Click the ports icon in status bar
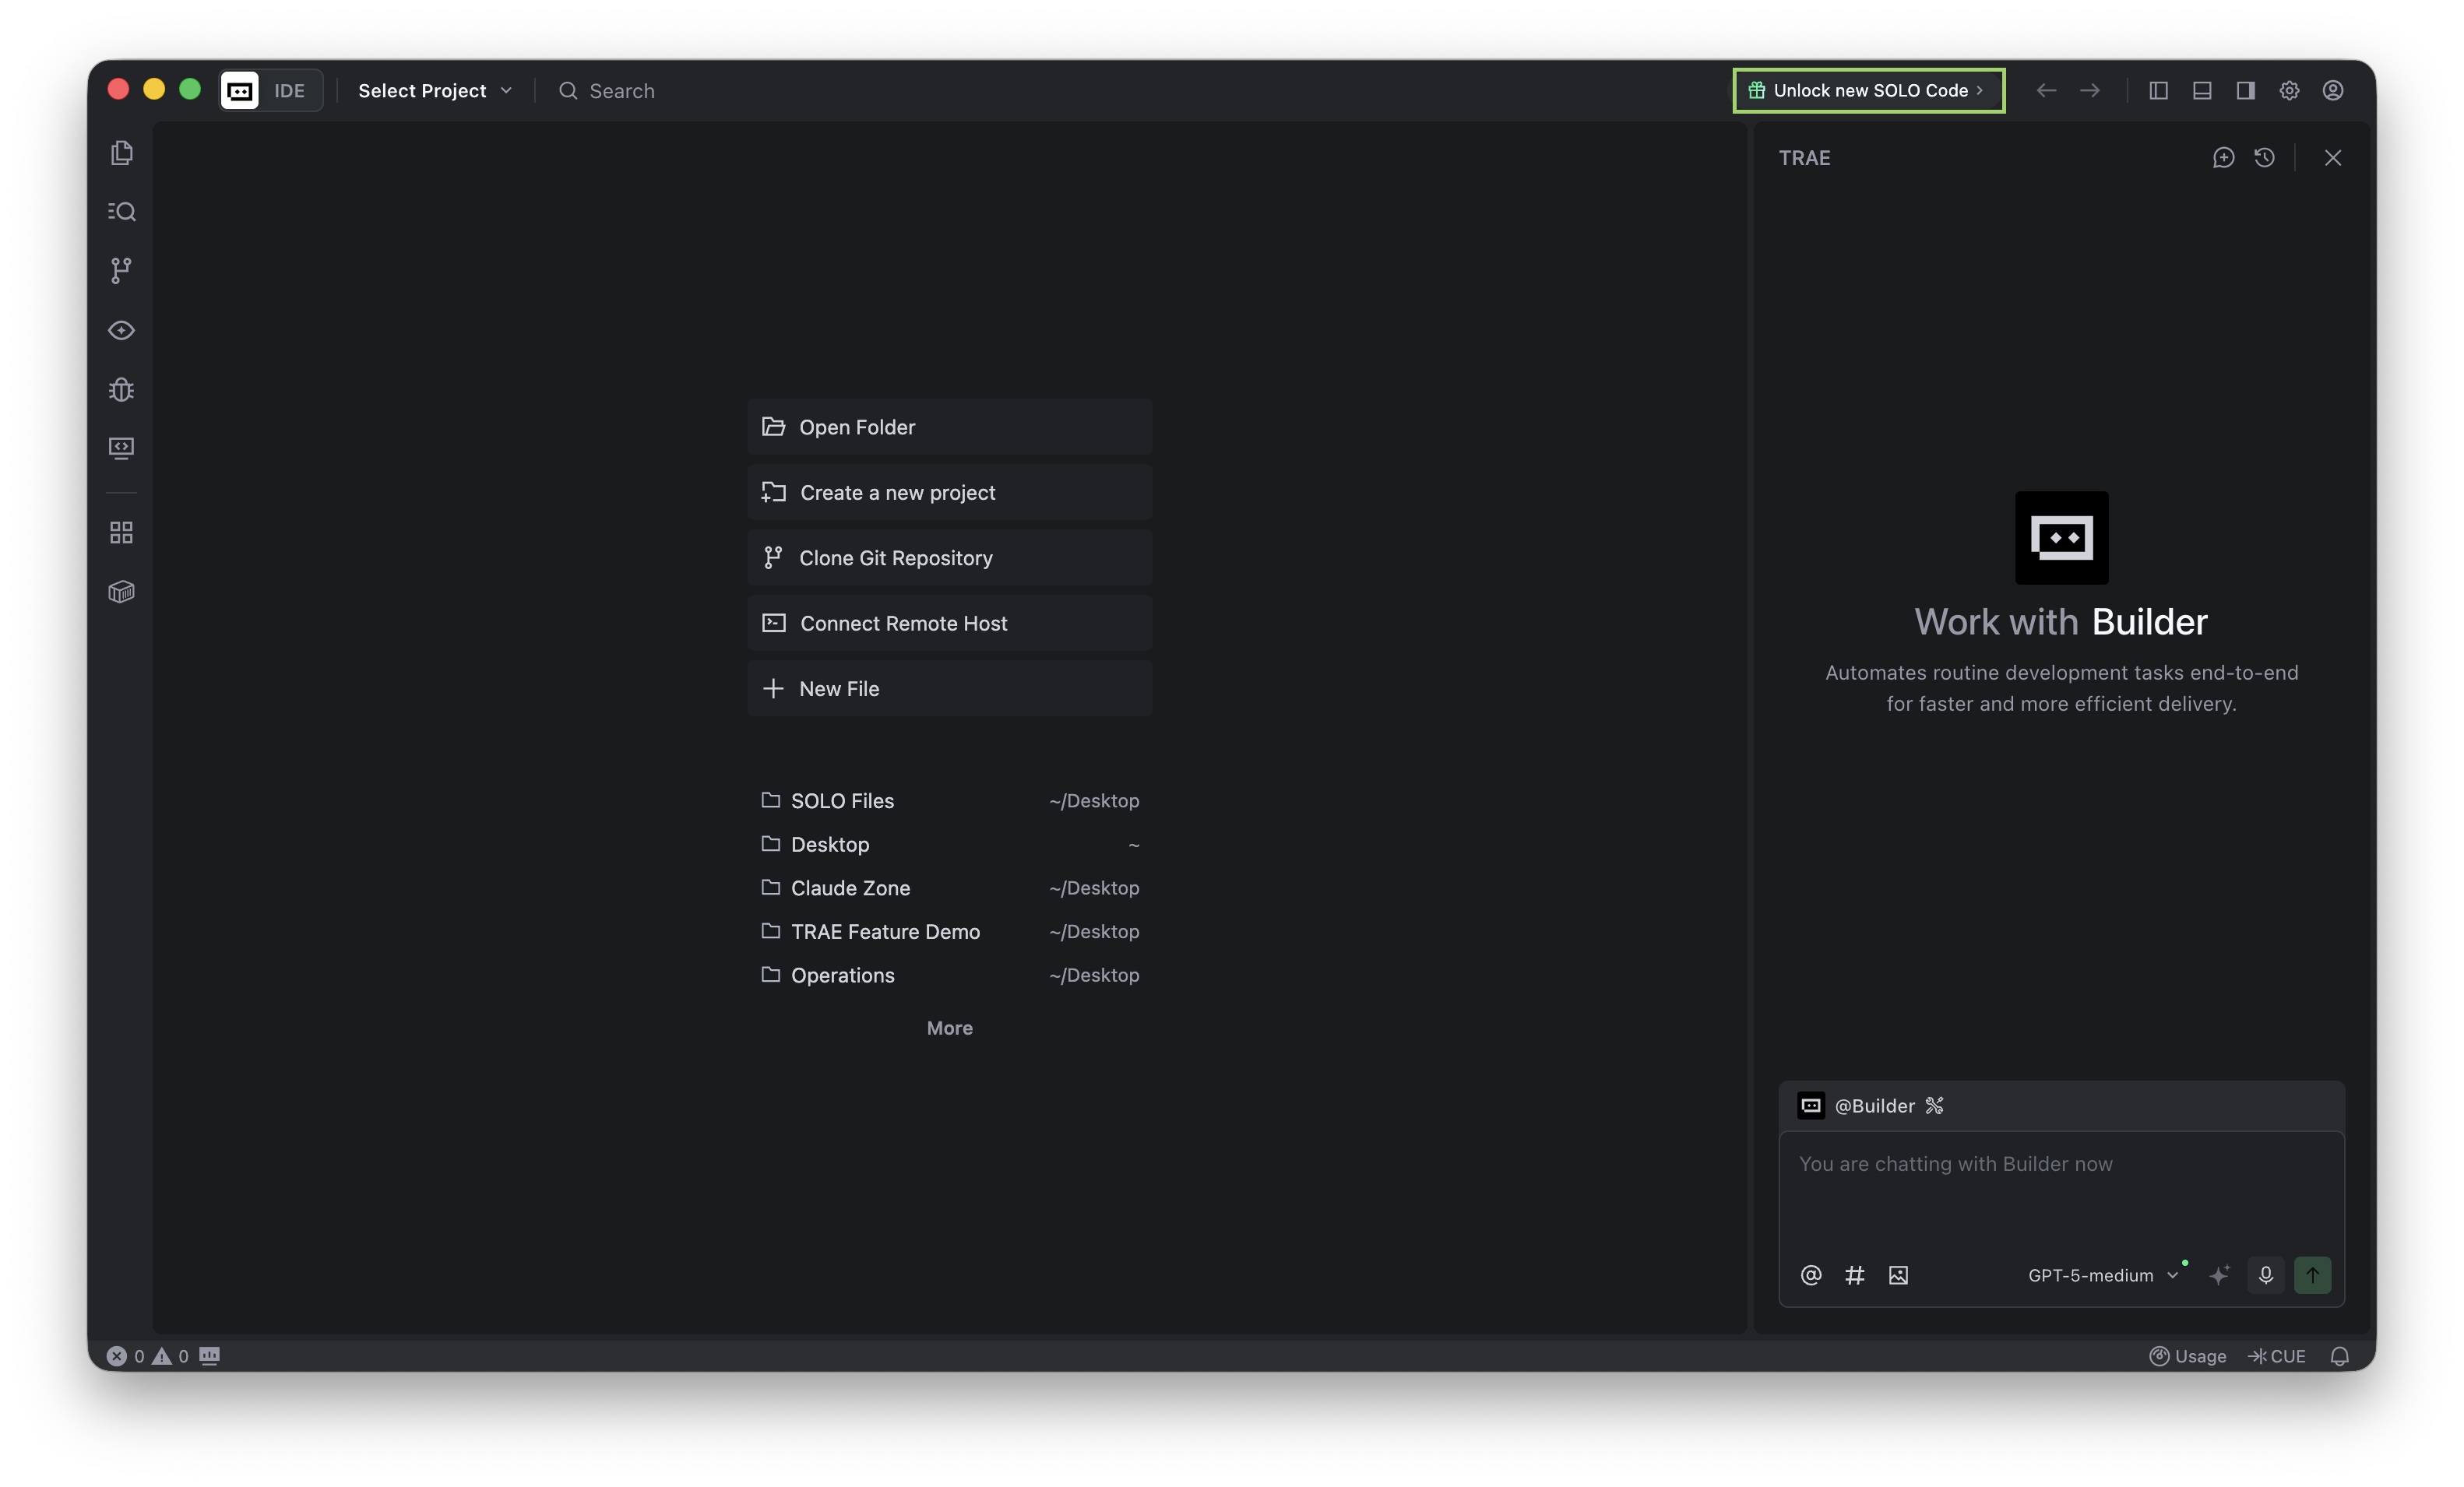 click(x=209, y=1356)
